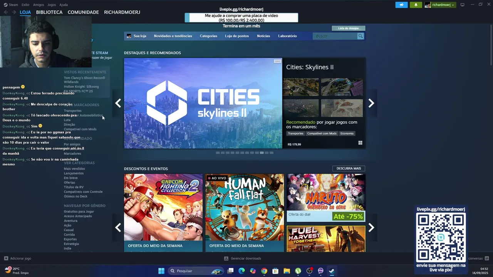Image resolution: width=493 pixels, height=277 pixels.
Task: Click the Transportes tag on Cities: Skylines II
Action: [x=295, y=133]
